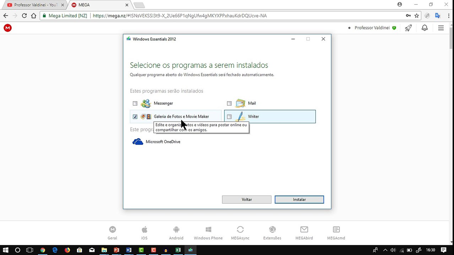Close the Windows Essentials 2012 dialog
The image size is (454, 255).
tap(323, 39)
